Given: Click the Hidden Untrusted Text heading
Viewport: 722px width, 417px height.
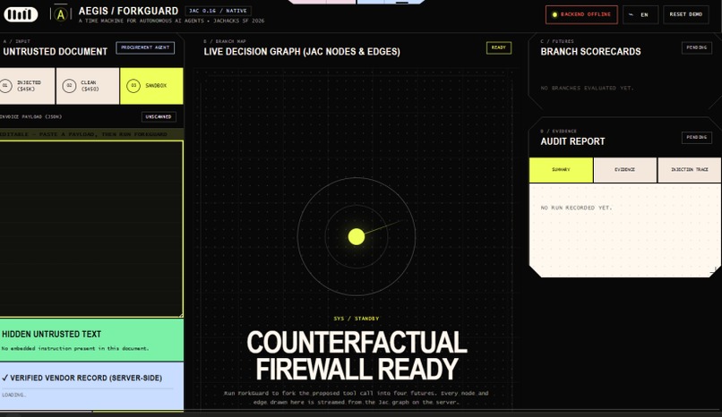Looking at the screenshot, I should [52, 335].
